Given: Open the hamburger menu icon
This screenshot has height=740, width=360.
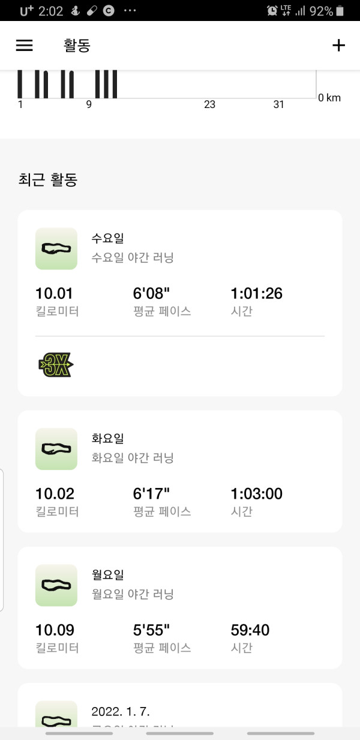Looking at the screenshot, I should [x=24, y=46].
